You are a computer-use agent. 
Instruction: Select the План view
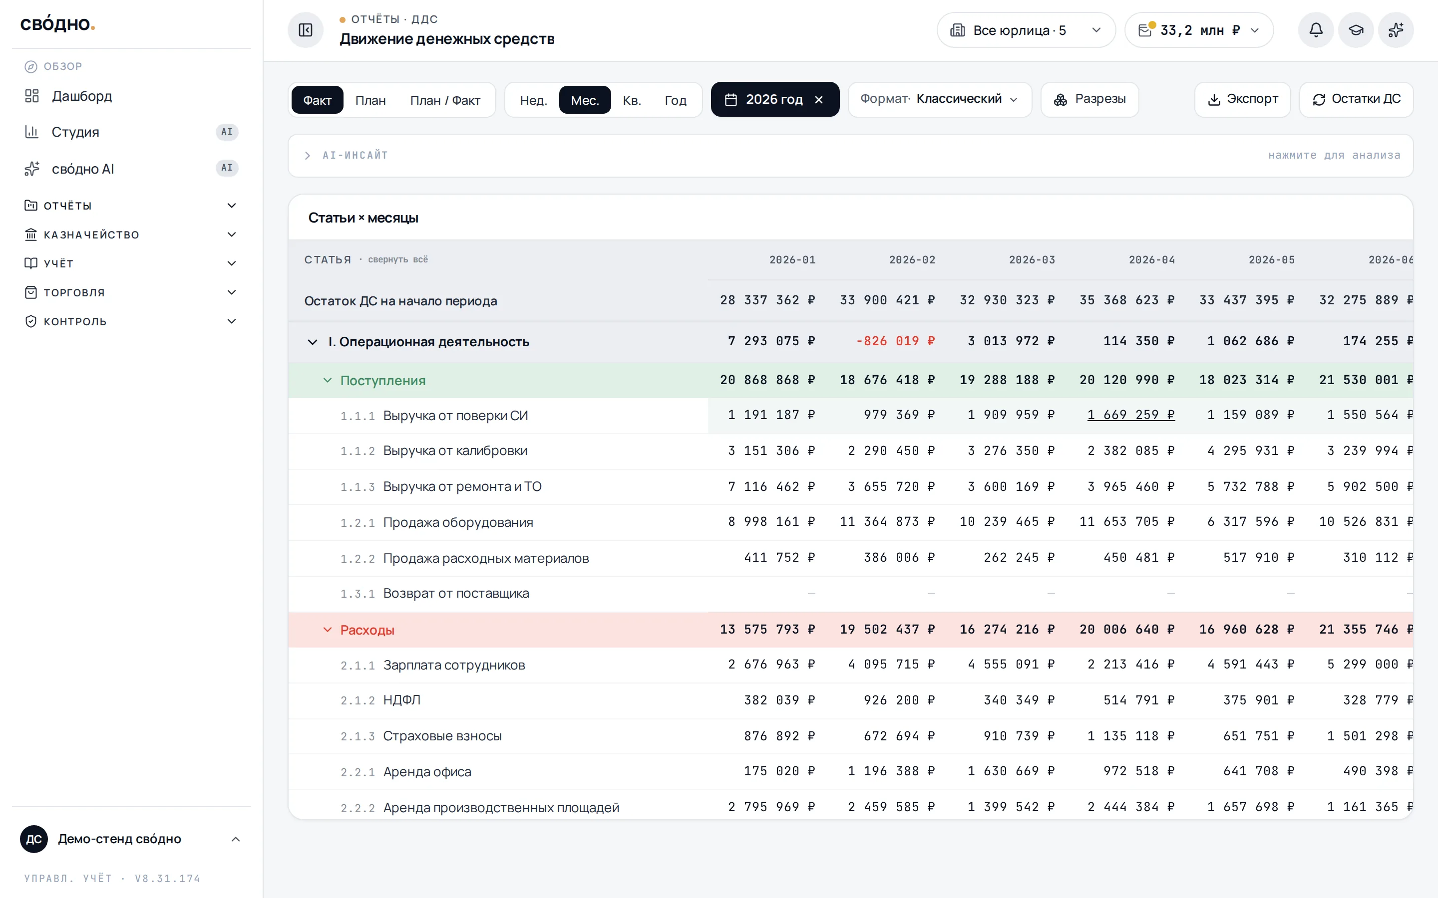tap(371, 100)
